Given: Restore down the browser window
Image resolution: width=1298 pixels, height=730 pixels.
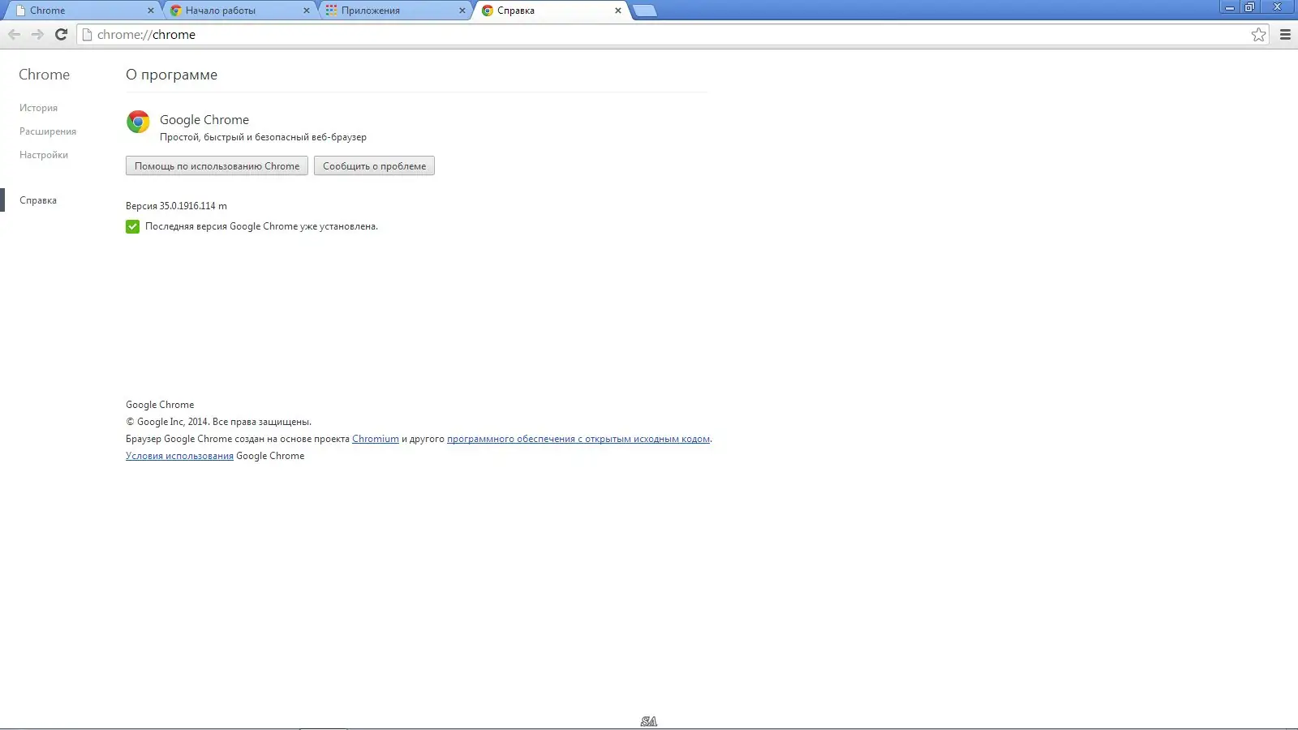Looking at the screenshot, I should coord(1249,7).
